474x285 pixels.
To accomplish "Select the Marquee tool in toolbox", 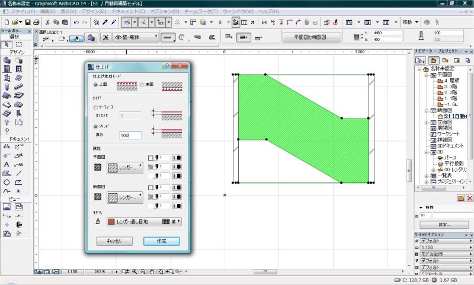I will pos(19,44).
